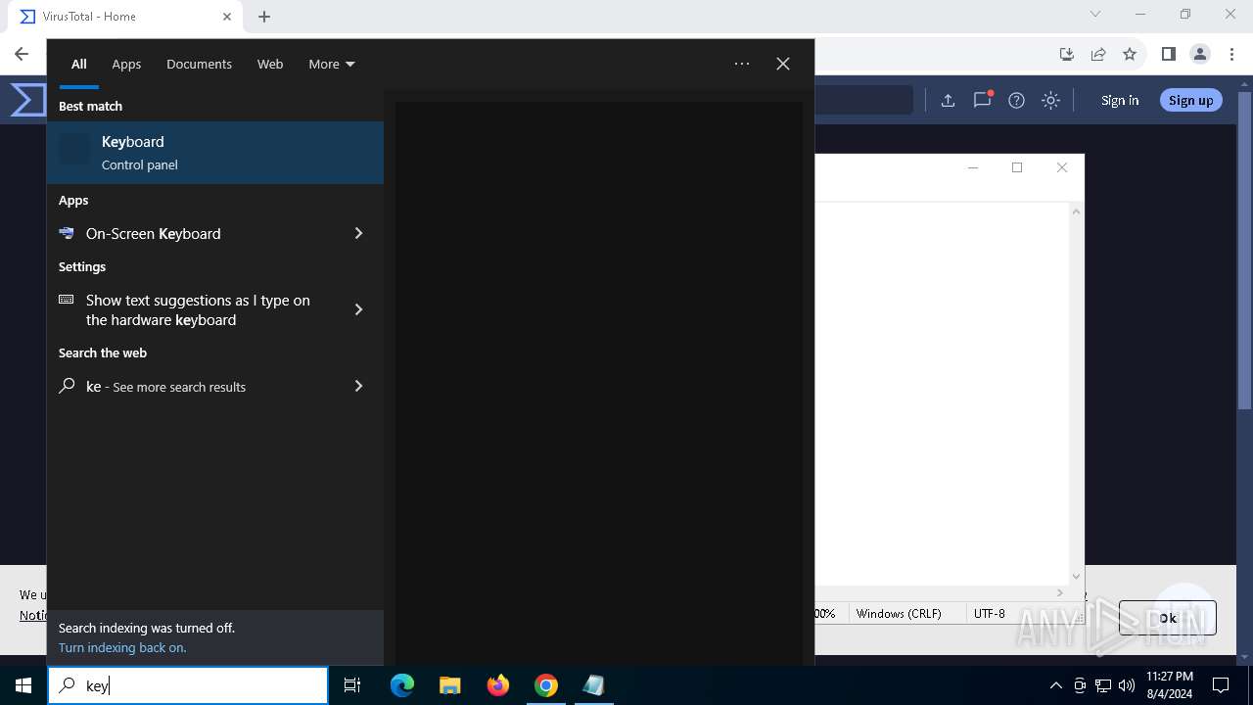The height and width of the screenshot is (705, 1253).
Task: Open search panel options ellipsis menu
Action: click(742, 64)
